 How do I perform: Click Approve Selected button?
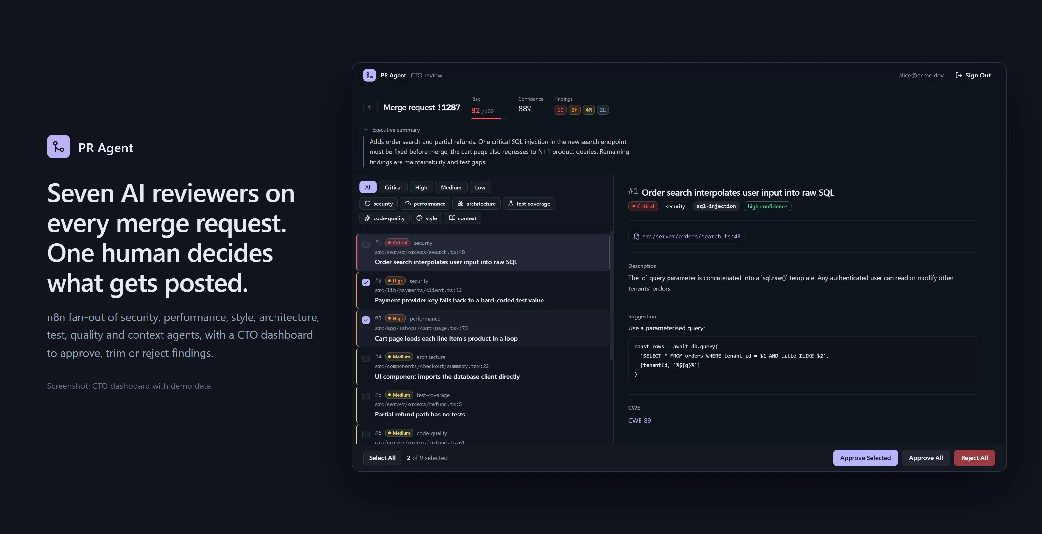point(865,457)
